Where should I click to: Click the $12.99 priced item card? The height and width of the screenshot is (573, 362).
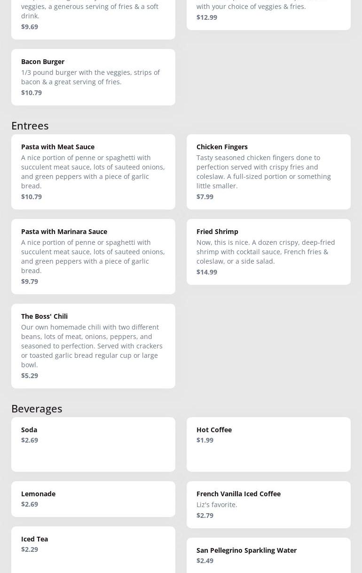[268, 14]
